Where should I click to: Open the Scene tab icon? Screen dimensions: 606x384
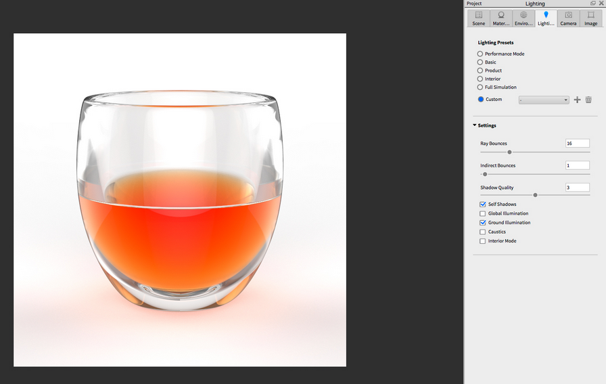[x=478, y=18]
